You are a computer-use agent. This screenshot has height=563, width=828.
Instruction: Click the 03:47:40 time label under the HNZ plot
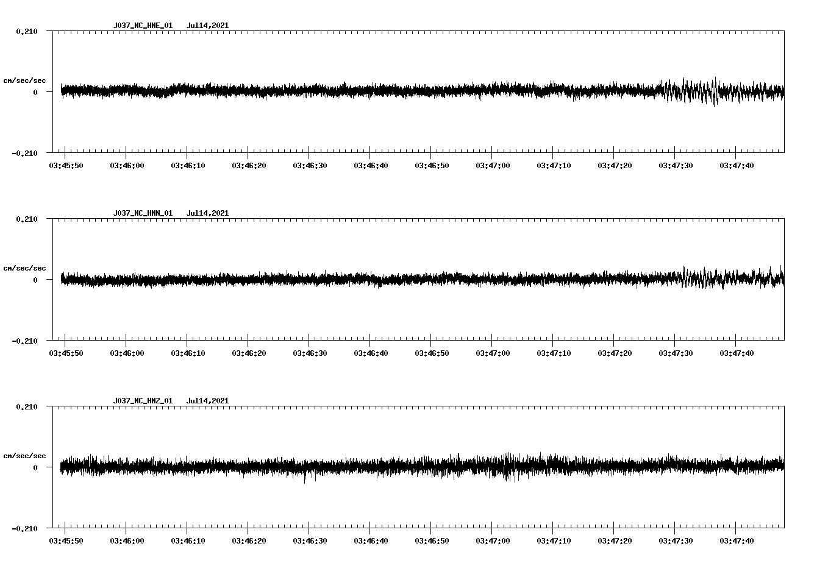click(x=737, y=541)
